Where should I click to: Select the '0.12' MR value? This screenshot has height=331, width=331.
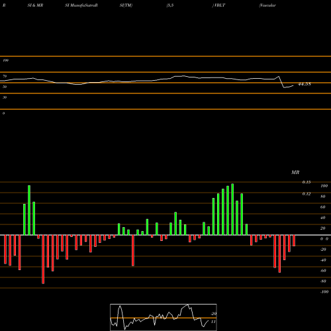point(307,194)
